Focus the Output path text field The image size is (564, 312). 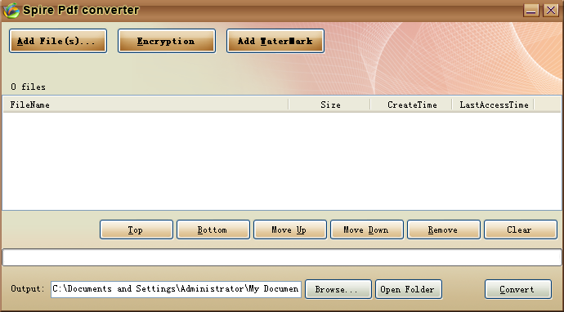176,289
